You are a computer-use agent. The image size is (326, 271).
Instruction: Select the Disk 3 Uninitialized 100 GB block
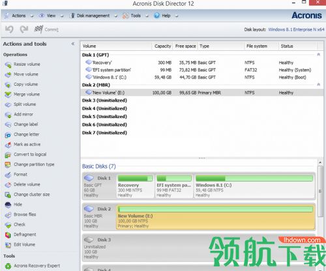pos(199,247)
